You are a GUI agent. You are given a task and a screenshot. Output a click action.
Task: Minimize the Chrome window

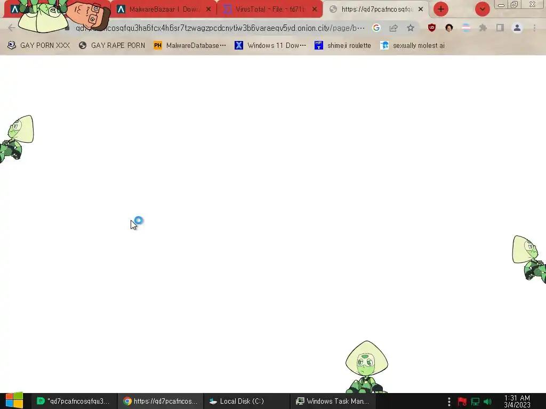501,5
